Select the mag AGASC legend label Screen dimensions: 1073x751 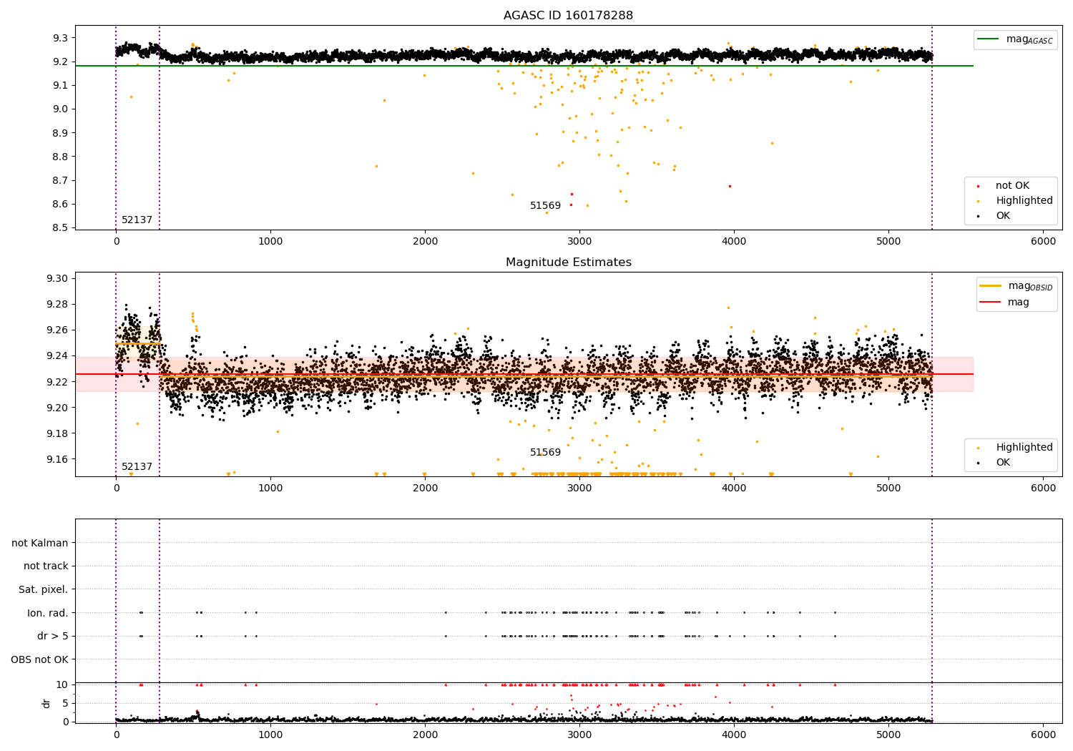click(x=1029, y=39)
